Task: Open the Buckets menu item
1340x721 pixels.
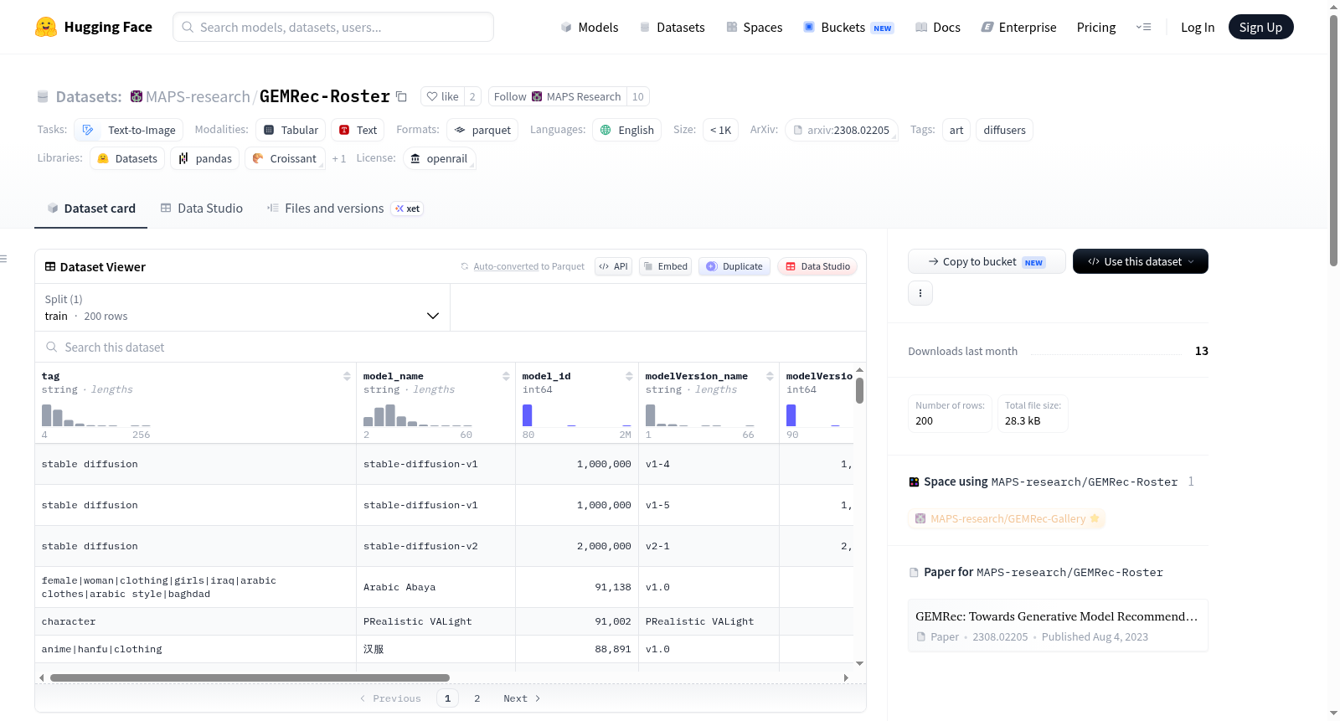Action: [x=848, y=27]
